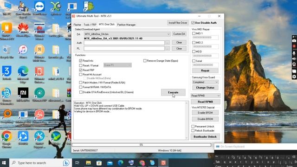Enable Reset Mi Account checkbox

click(80, 75)
